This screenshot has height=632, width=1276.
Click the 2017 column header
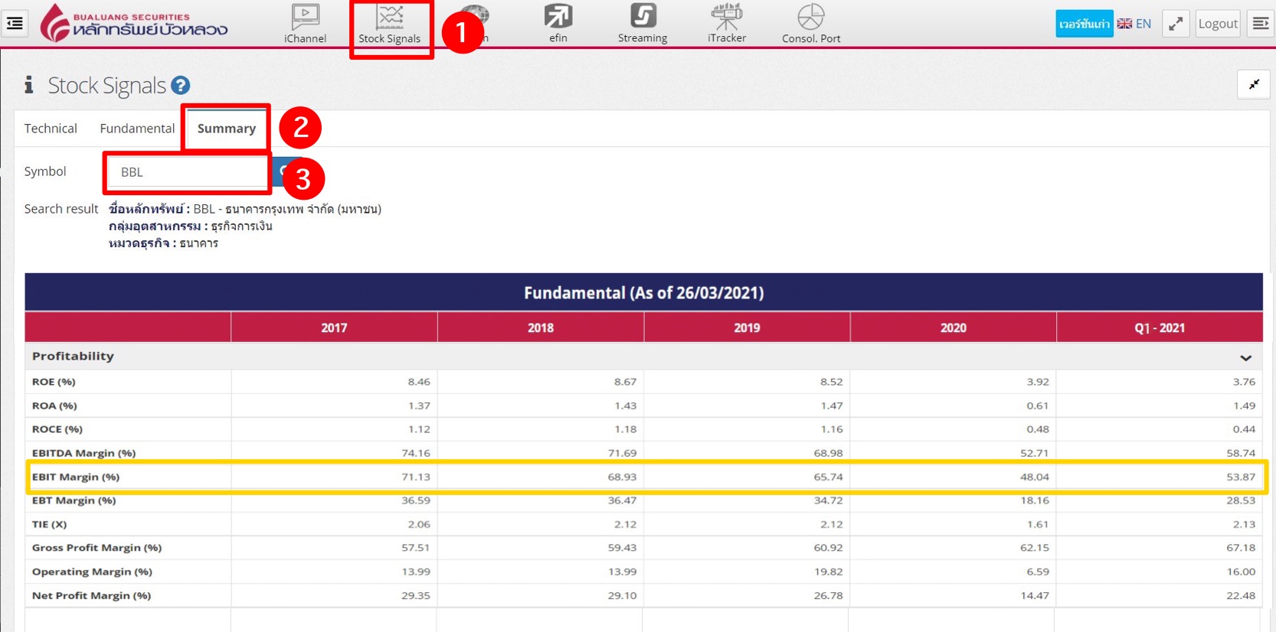pyautogui.click(x=334, y=327)
